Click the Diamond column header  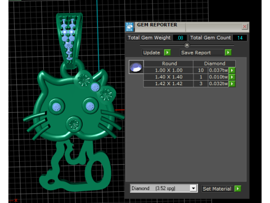point(214,64)
